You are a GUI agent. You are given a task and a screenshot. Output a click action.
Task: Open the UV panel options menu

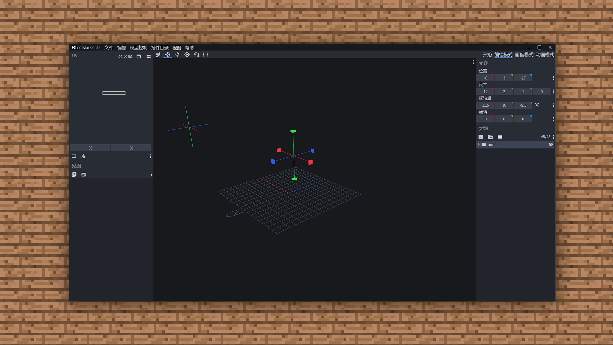coord(150,156)
